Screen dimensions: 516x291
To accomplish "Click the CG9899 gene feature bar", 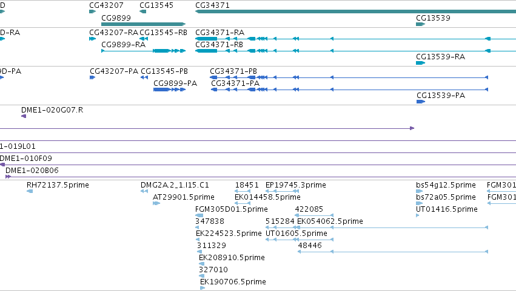I will click(144, 24).
